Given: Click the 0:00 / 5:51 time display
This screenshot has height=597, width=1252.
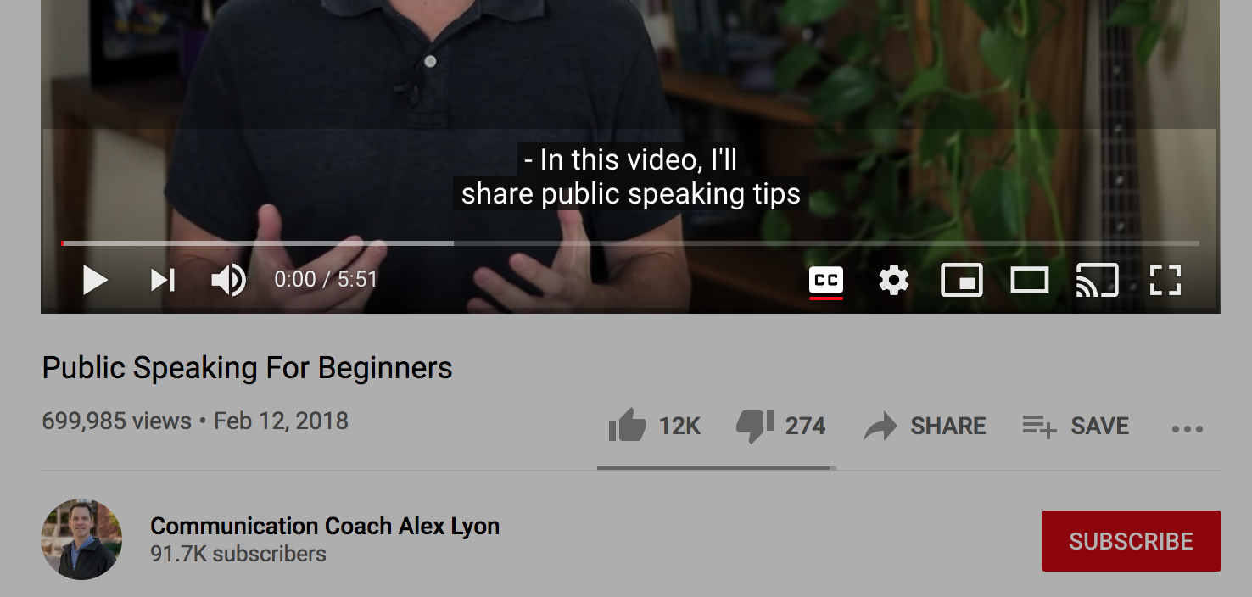Looking at the screenshot, I should (x=326, y=280).
